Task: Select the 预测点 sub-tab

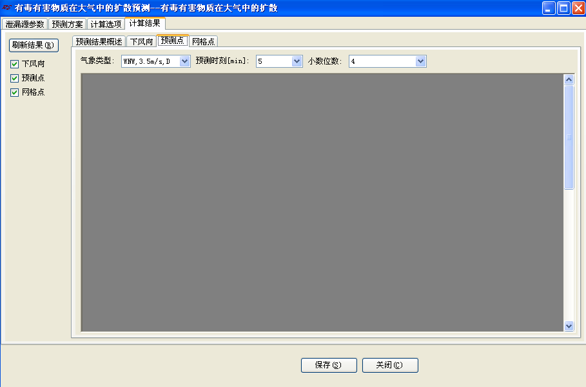Action: pos(172,41)
